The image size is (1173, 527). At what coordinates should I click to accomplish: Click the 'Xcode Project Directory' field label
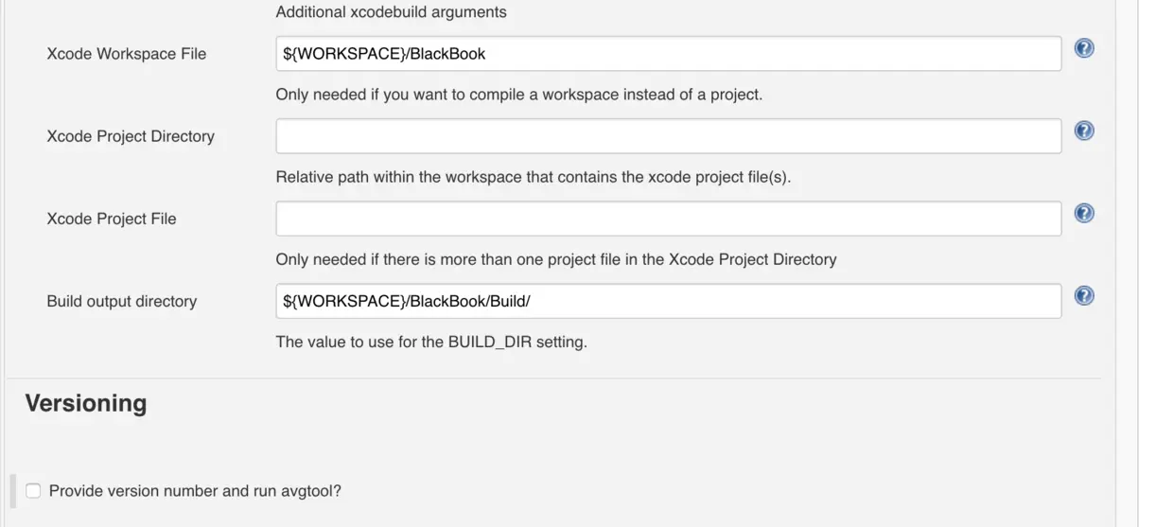click(131, 136)
